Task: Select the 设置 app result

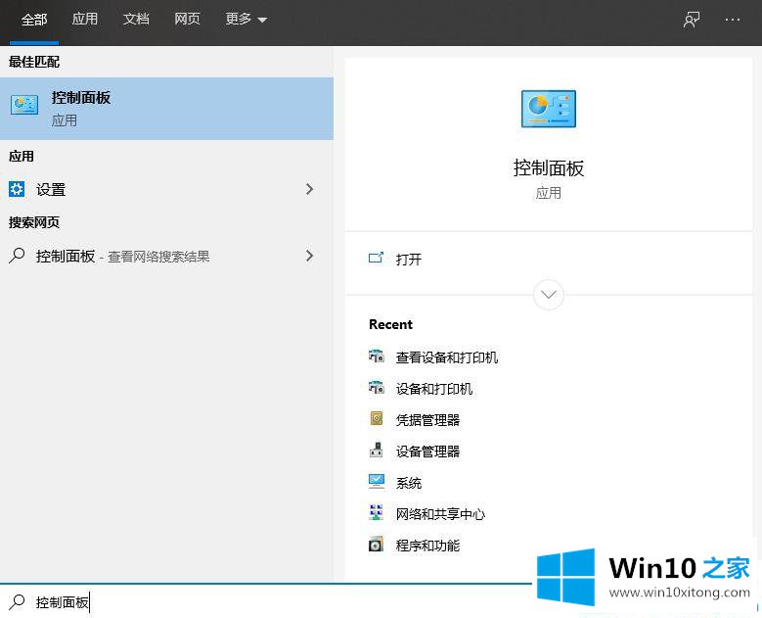Action: (x=166, y=189)
